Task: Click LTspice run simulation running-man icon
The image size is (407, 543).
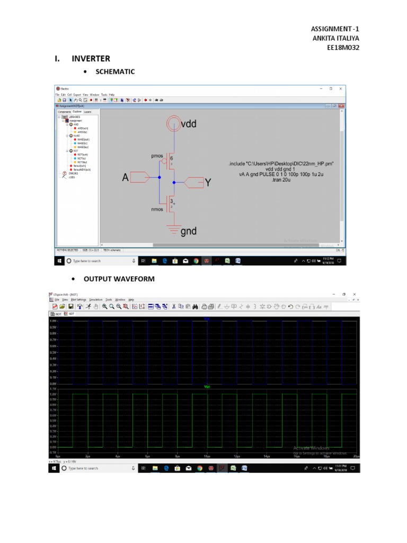Action: click(89, 306)
